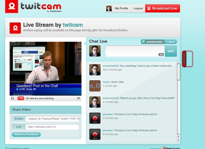Click the 'half a minute ago' timestamp
The image size is (205, 149).
pos(112,70)
